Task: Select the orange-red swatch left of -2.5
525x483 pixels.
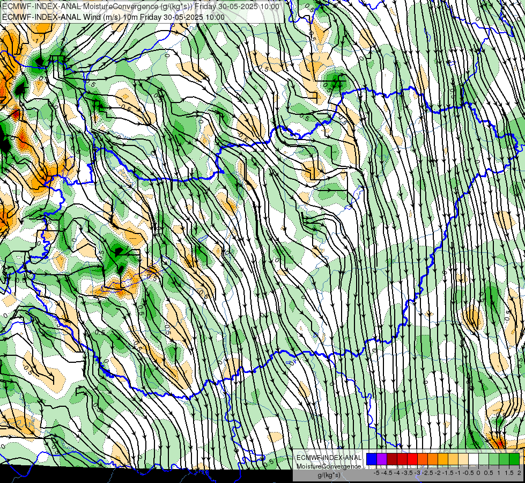Action: point(423,459)
